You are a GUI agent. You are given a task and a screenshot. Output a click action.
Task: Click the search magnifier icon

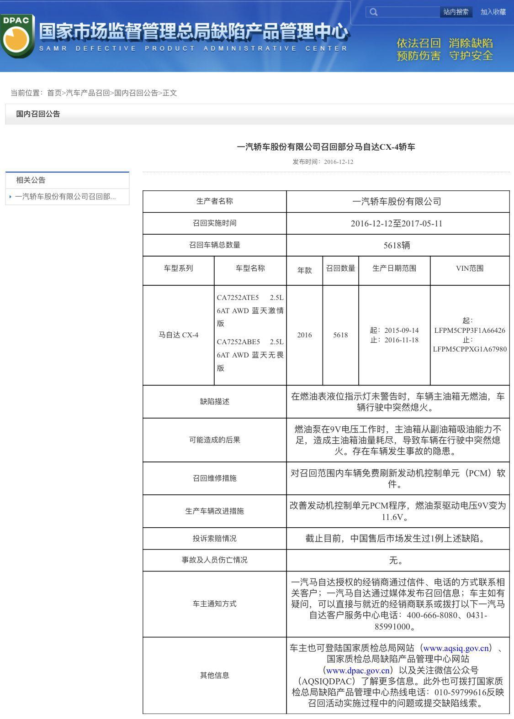(373, 12)
